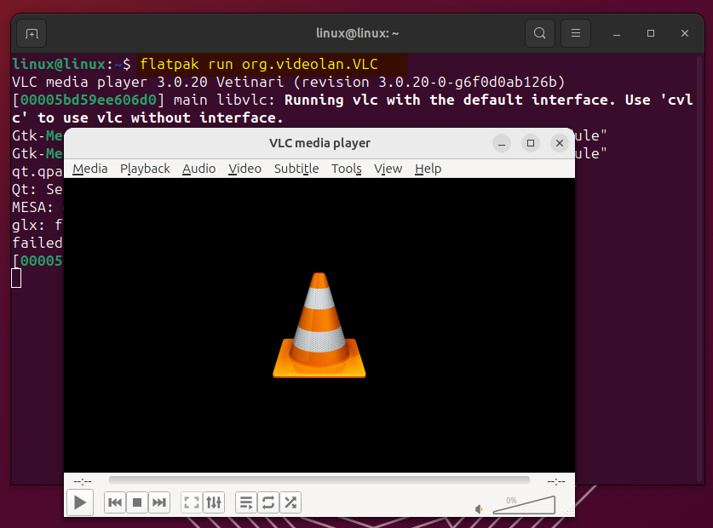Toggle the VLC playlist view

click(246, 502)
